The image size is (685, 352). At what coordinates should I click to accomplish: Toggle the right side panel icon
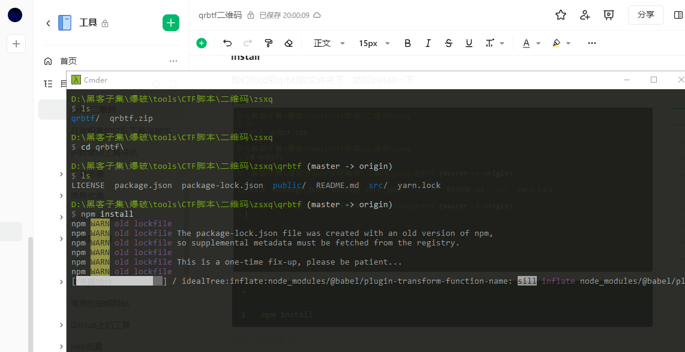(x=679, y=15)
